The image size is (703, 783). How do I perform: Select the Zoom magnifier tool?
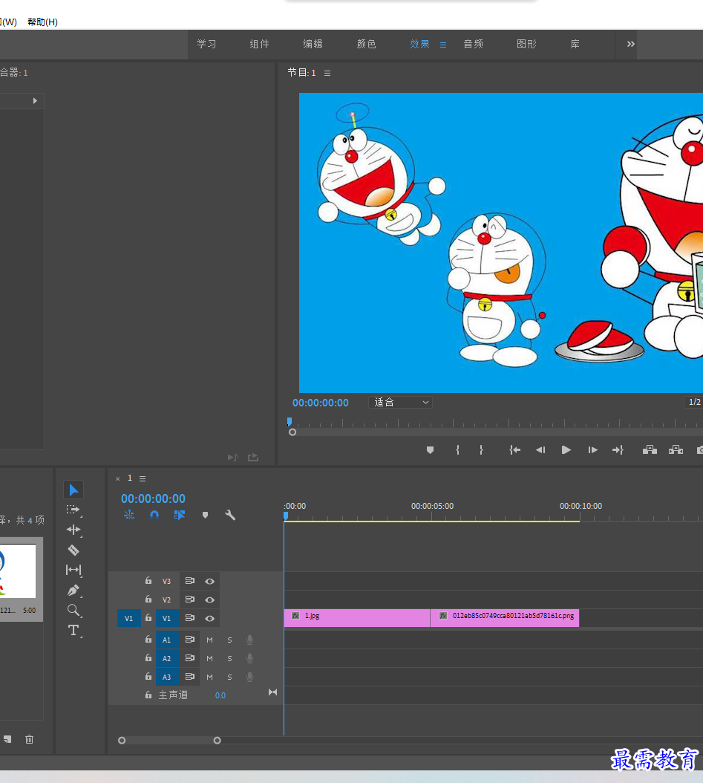tap(73, 610)
